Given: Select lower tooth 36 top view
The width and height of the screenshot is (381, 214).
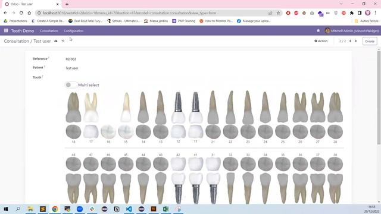Looking at the screenshot, I should [x=300, y=164].
